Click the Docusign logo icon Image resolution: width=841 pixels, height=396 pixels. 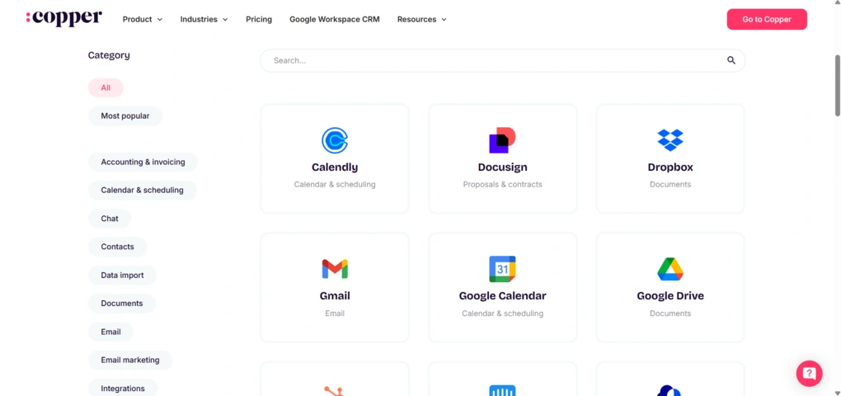point(502,140)
